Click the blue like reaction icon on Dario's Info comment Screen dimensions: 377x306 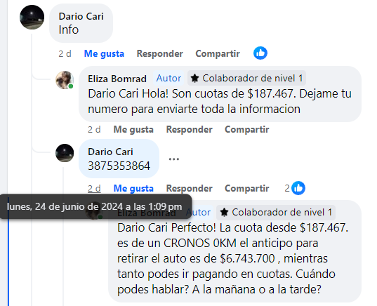(260, 53)
